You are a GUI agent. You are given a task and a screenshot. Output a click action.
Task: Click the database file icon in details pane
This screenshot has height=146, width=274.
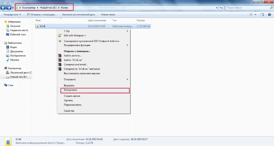[x=8, y=141]
